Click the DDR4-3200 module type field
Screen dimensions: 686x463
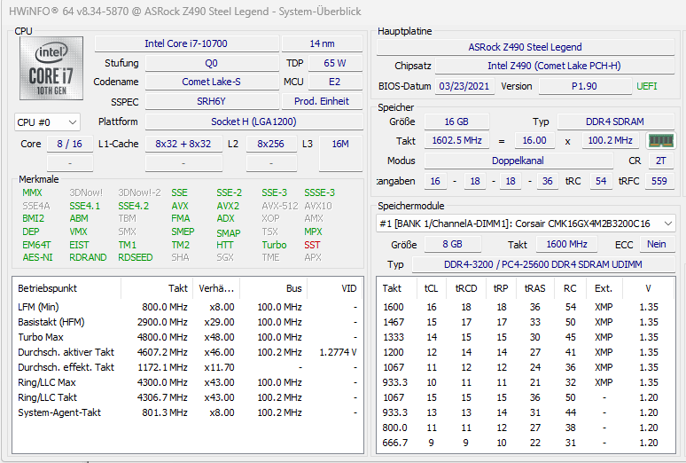(x=543, y=264)
